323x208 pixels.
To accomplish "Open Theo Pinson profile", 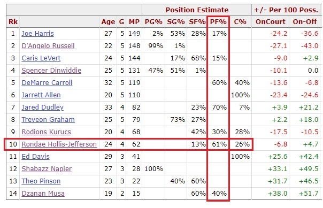I will [41, 181].
